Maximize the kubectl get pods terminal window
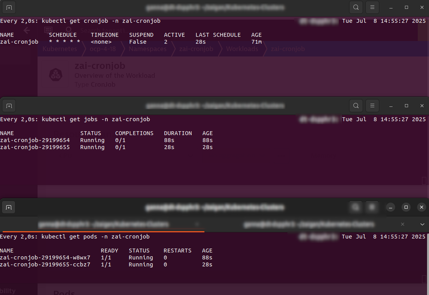 (406, 208)
